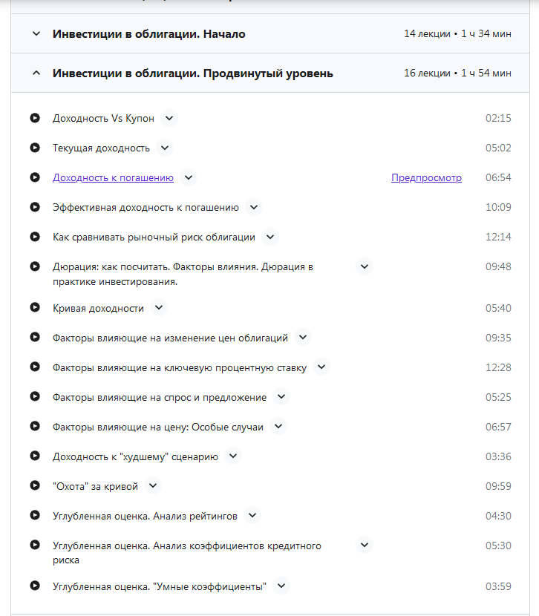Click "Факторы влияющие на изменение цен облигаций" title
This screenshot has height=616, width=539.
pyautogui.click(x=170, y=338)
